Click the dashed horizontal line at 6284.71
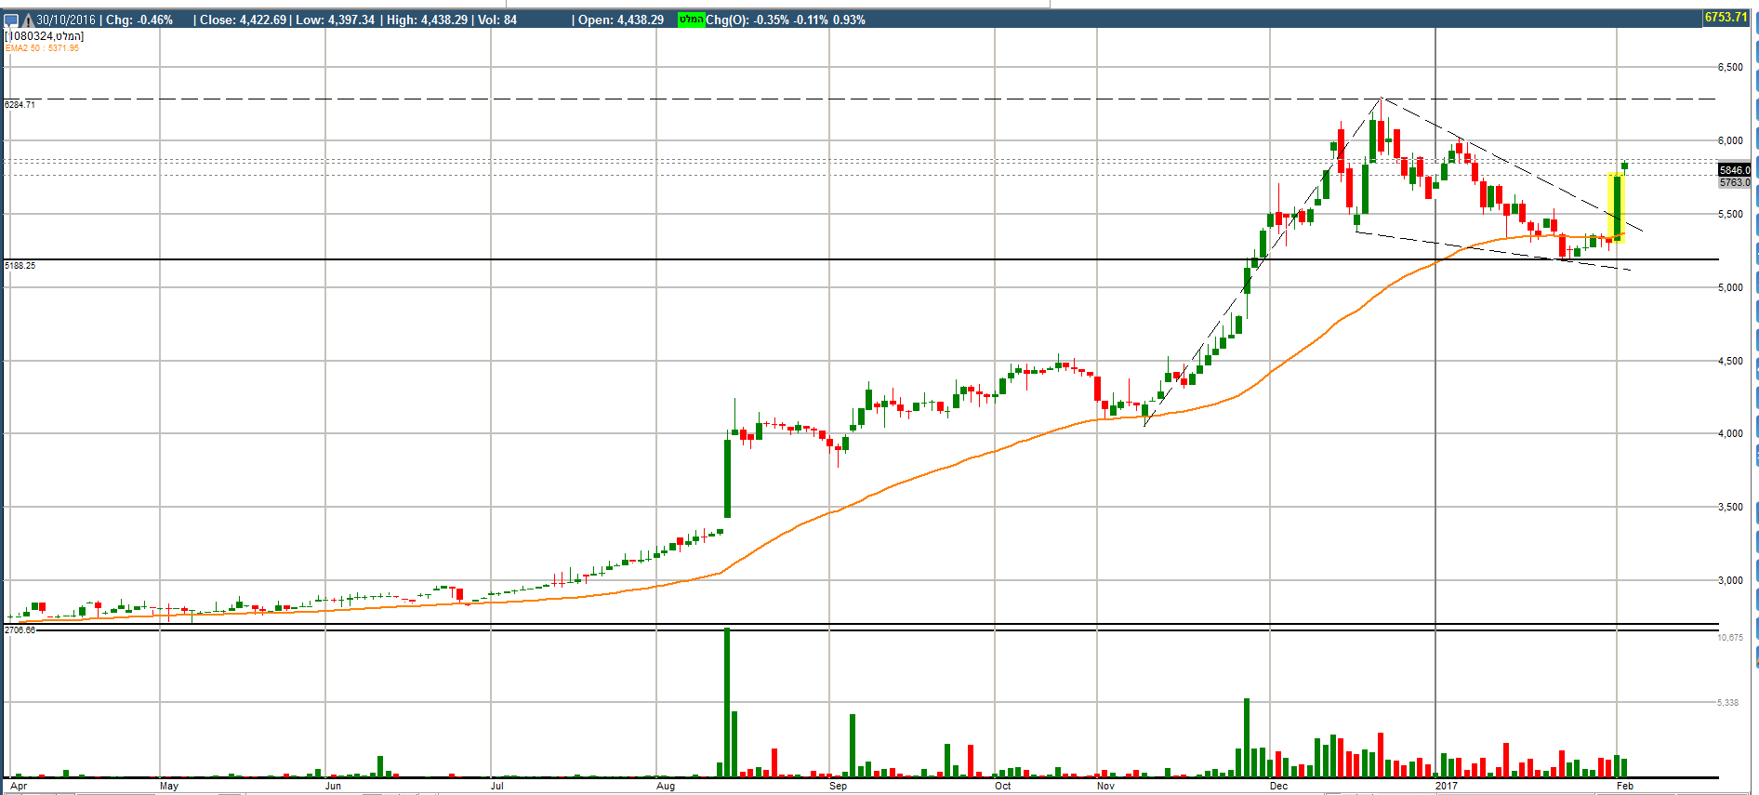 pyautogui.click(x=860, y=99)
